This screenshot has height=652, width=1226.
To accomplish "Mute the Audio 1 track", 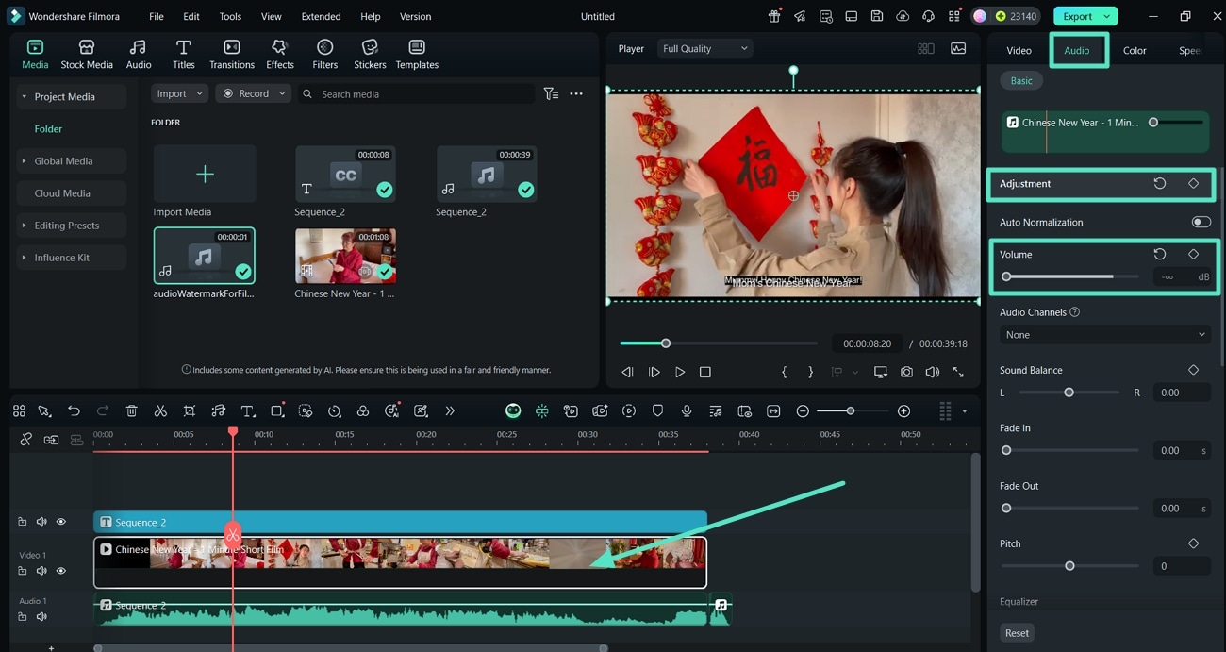I will pos(41,617).
